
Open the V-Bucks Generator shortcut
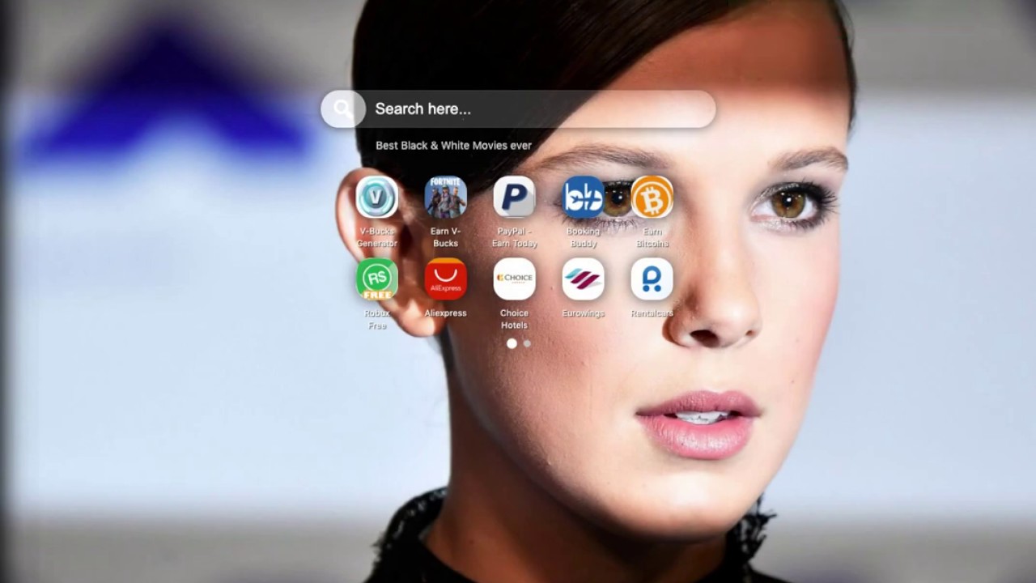pos(376,196)
